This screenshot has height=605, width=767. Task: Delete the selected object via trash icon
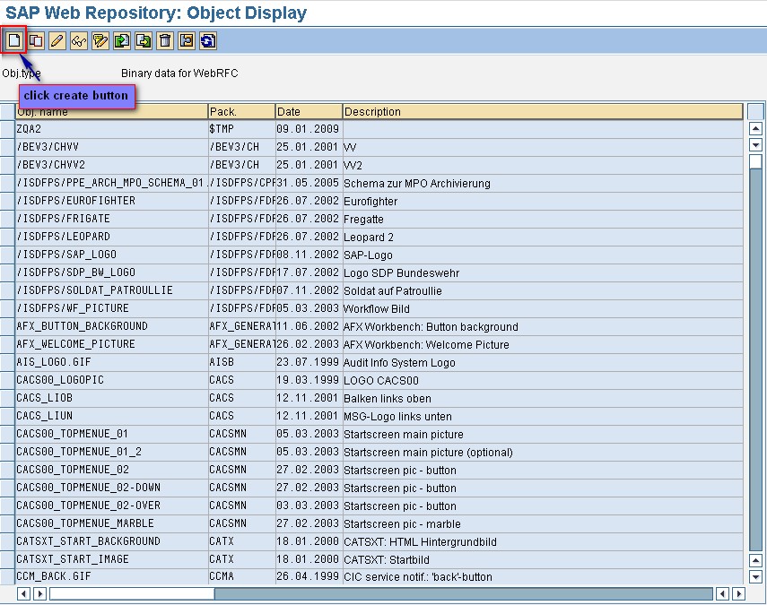[164, 40]
